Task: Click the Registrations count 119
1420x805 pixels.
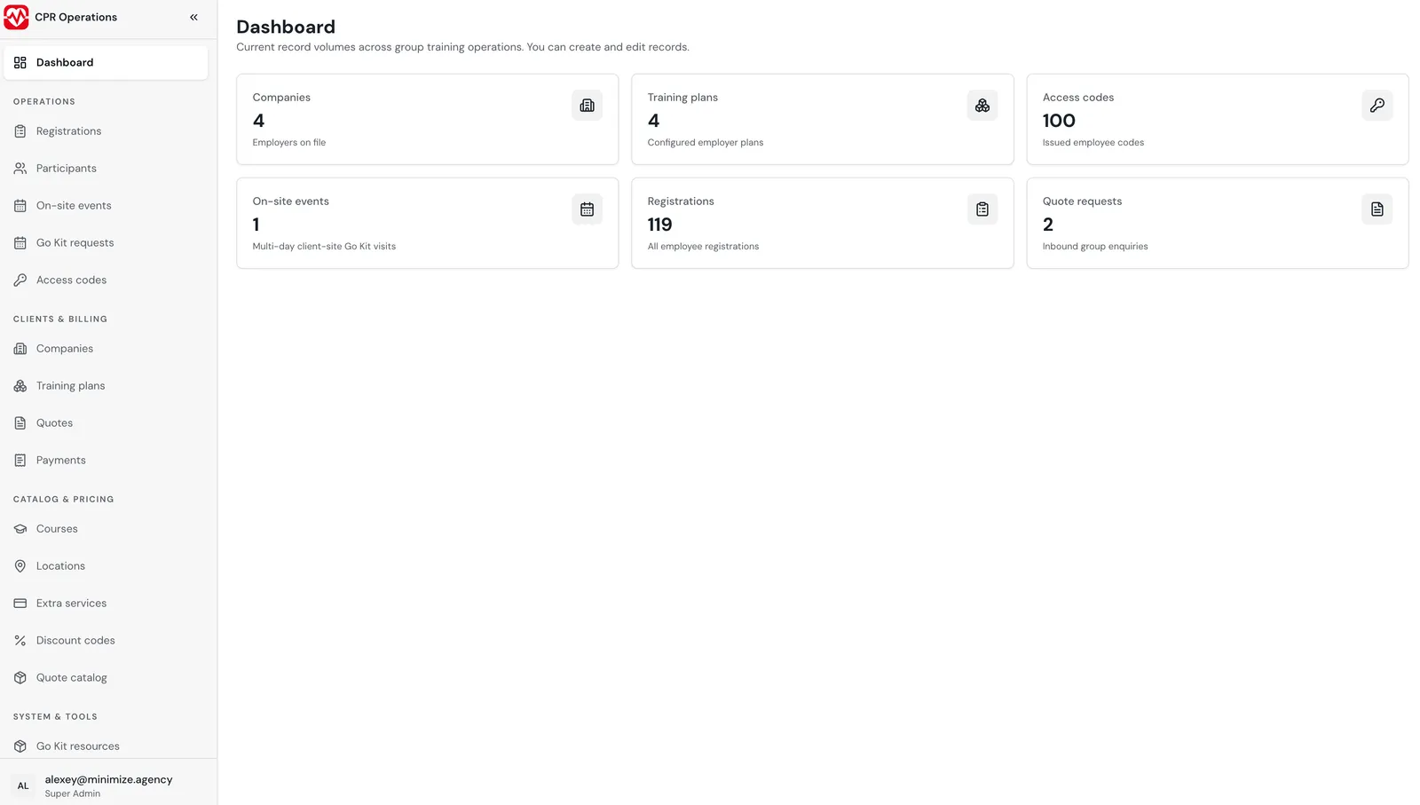Action: pos(660,225)
